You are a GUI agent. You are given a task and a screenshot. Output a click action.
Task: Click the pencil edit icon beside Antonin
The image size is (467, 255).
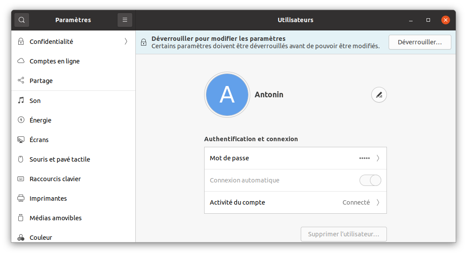click(x=379, y=95)
